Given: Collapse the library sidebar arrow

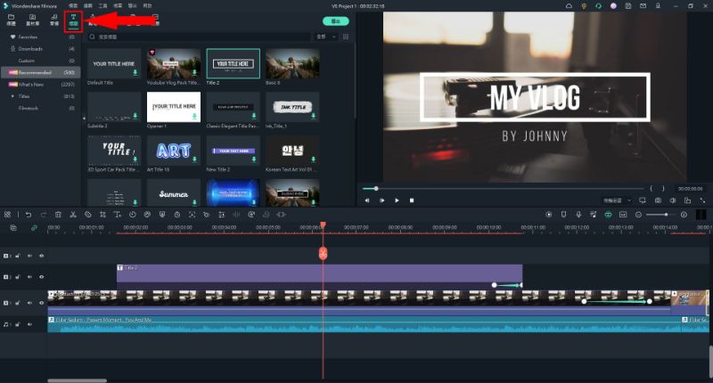Looking at the screenshot, I should coord(84,118).
